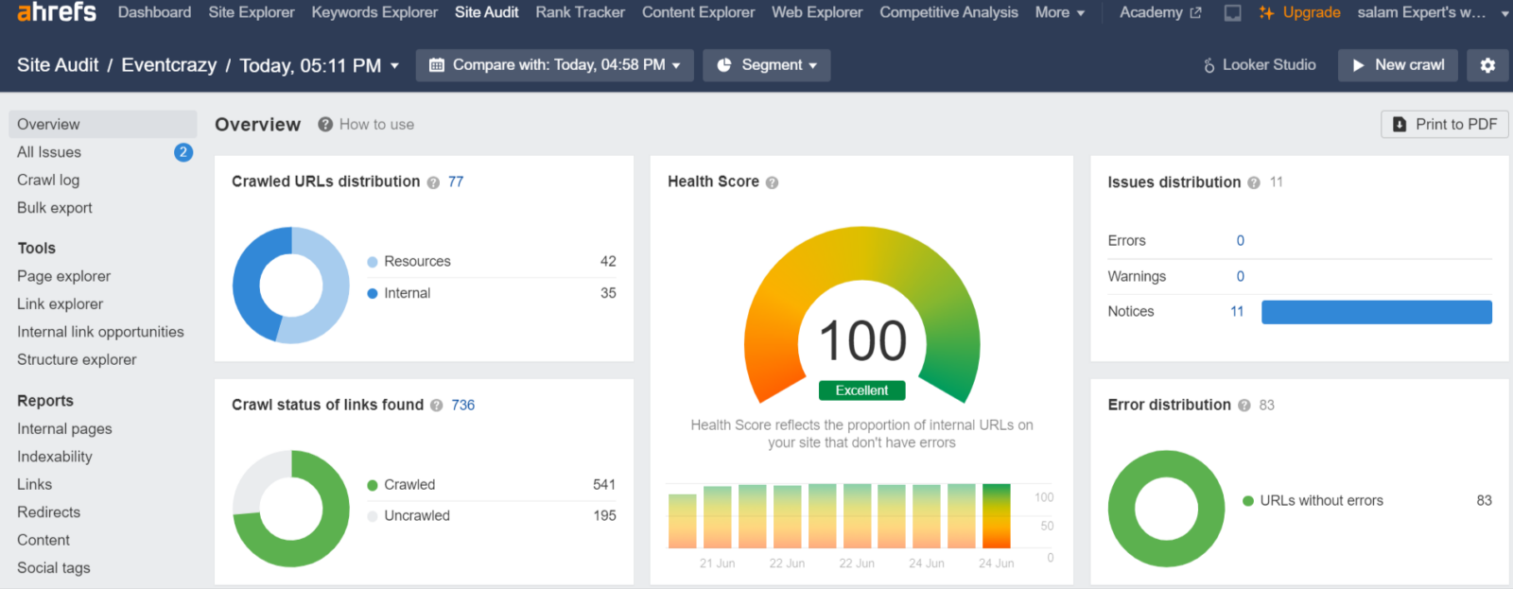Select Site Audit in top navigation

click(x=487, y=12)
